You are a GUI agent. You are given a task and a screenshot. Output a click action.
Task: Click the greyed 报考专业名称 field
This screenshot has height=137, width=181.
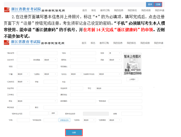coord(96,114)
